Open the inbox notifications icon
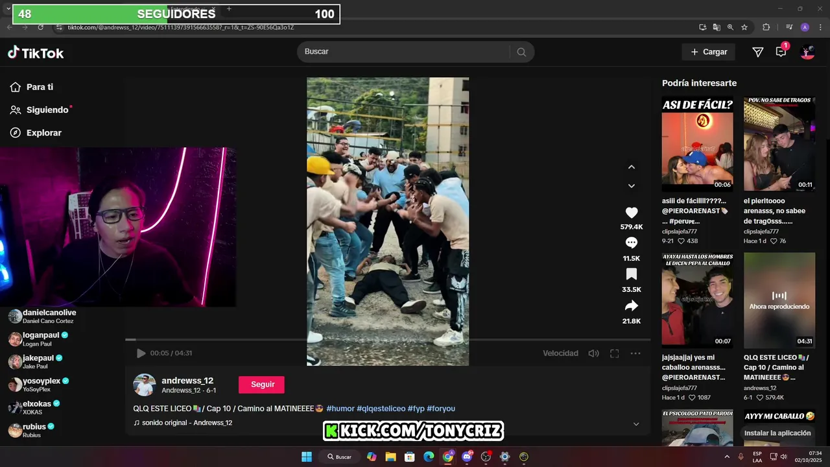 [x=781, y=52]
